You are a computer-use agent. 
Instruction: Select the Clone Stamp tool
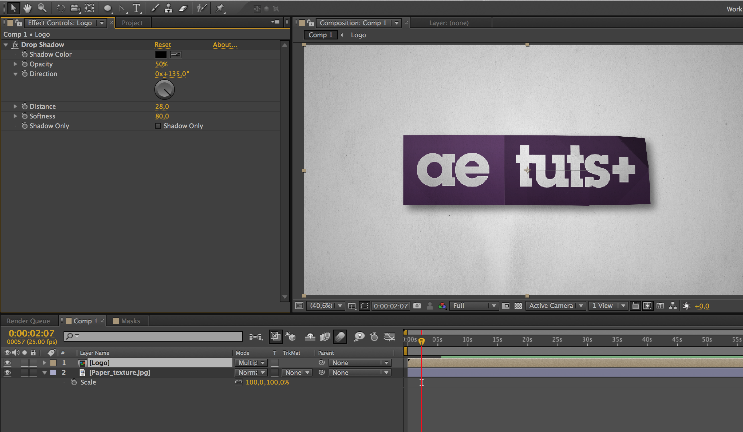(x=169, y=8)
